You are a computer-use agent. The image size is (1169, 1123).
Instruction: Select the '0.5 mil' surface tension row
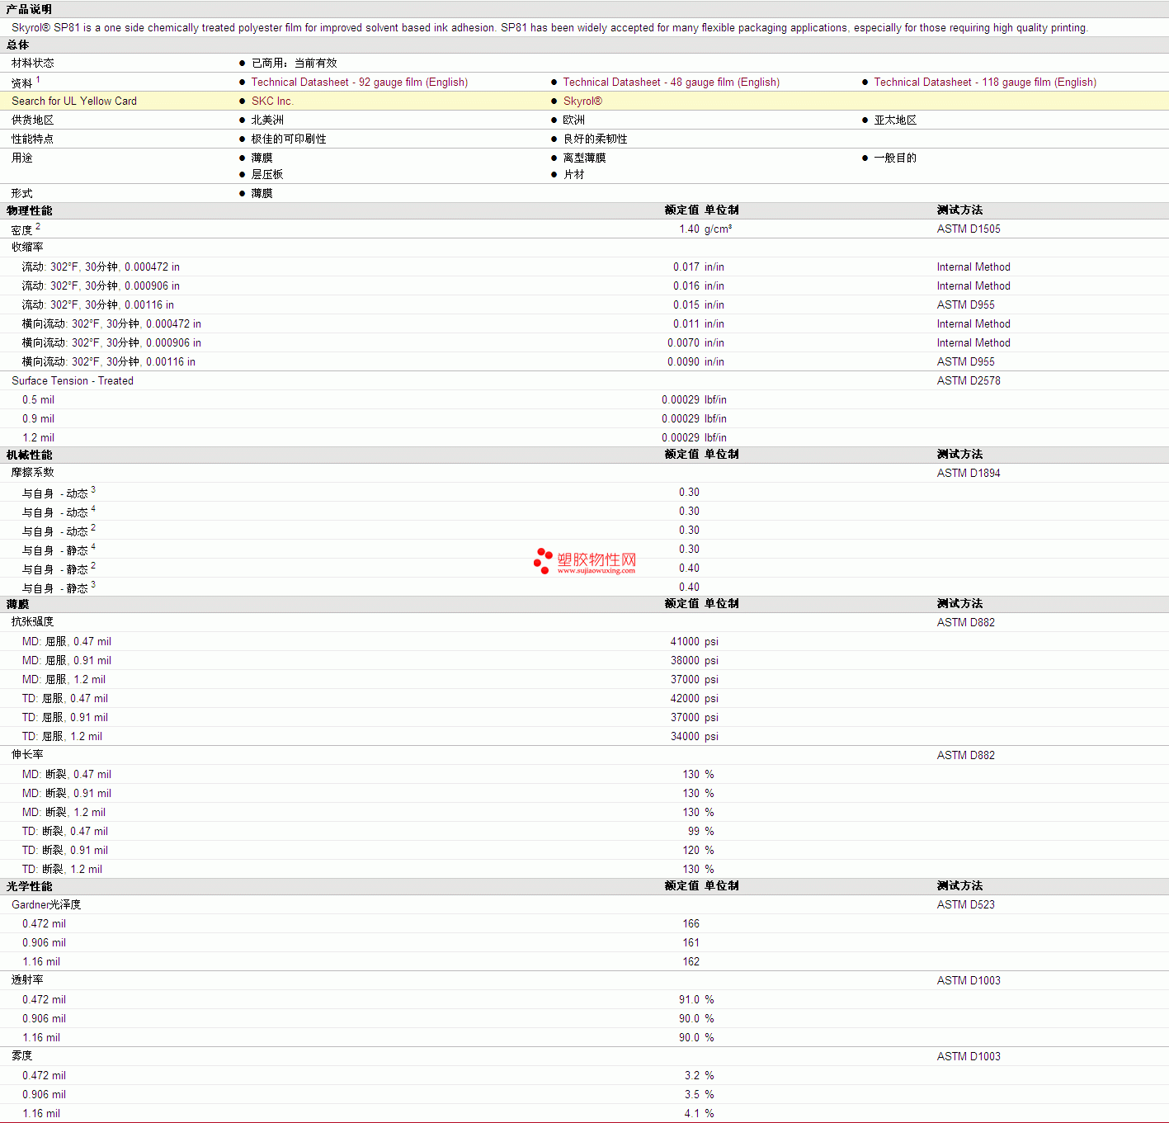[x=584, y=399]
